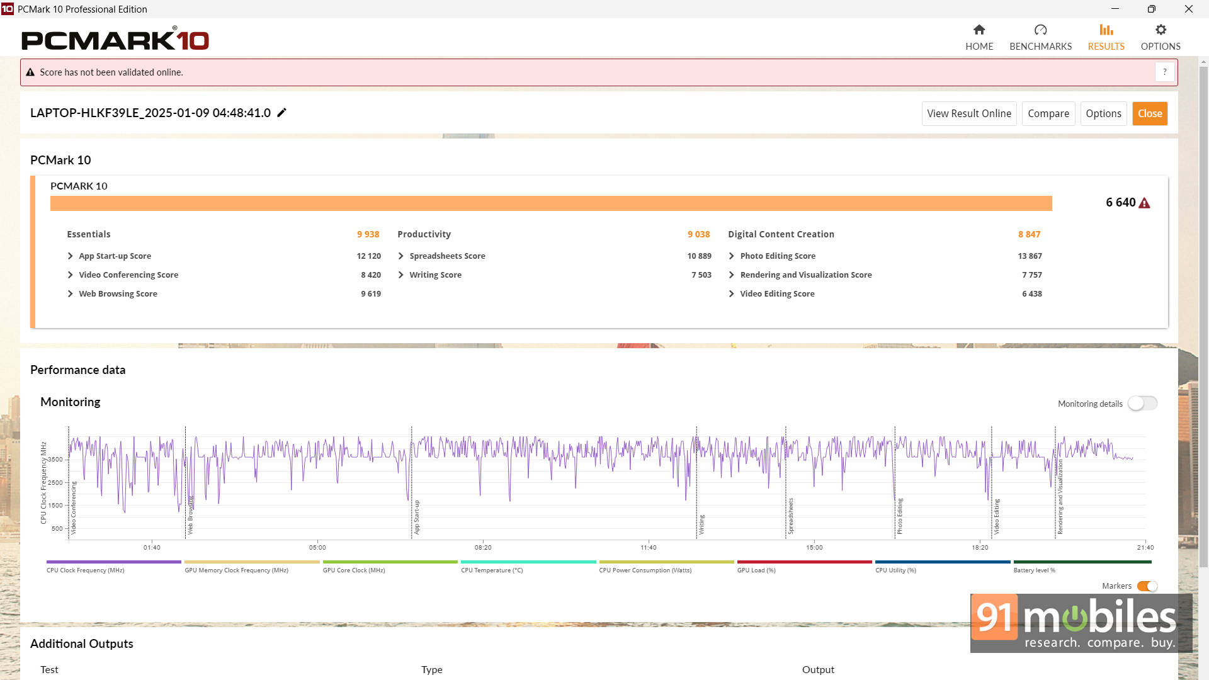Select the CPU Temperature legend swatch
This screenshot has width=1209, height=680.
(x=528, y=562)
